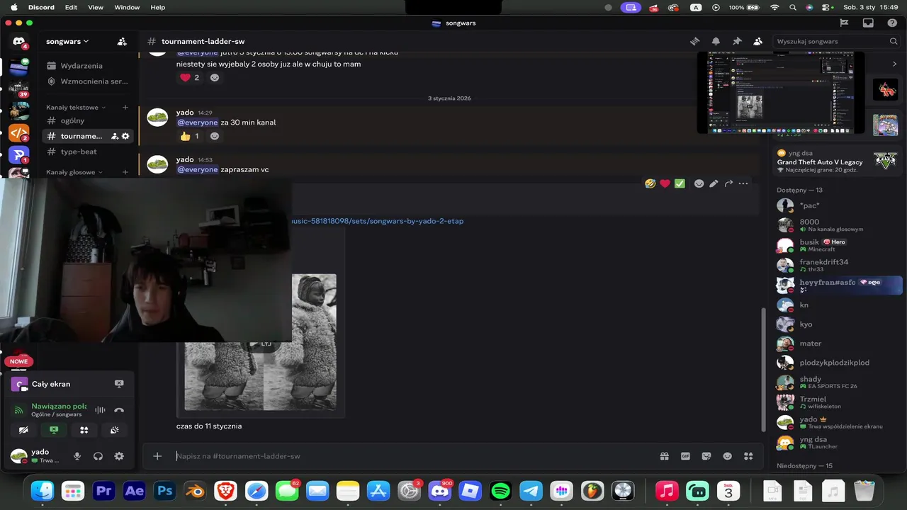Image resolution: width=907 pixels, height=510 pixels.
Task: Click the edit message pencil icon
Action: click(x=714, y=183)
